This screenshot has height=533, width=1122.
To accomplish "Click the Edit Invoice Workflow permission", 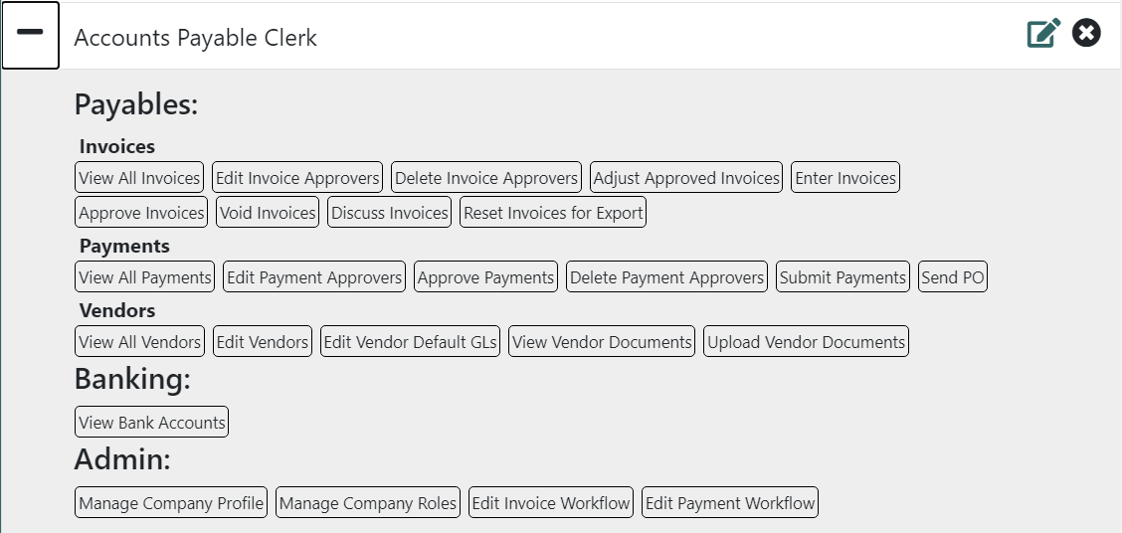I will click(x=551, y=502).
